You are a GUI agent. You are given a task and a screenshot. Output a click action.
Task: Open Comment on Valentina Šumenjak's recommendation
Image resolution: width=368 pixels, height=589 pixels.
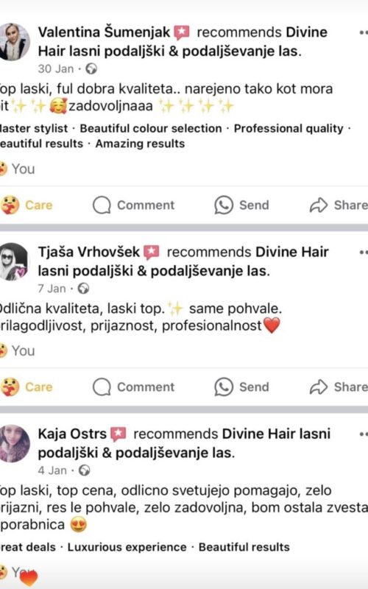click(x=134, y=205)
